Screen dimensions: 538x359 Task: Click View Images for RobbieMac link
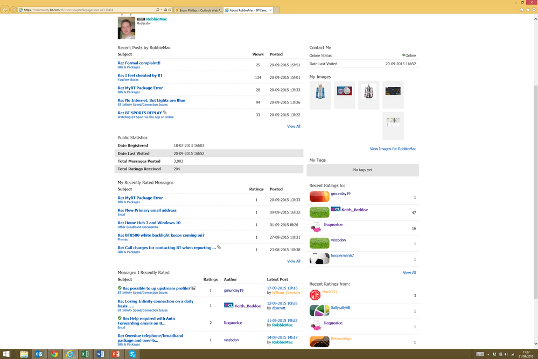pyautogui.click(x=393, y=149)
